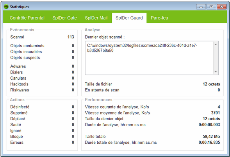The width and height of the screenshot is (230, 157).
Task: Switch to the SpIDer Gate tab
Action: [65, 18]
